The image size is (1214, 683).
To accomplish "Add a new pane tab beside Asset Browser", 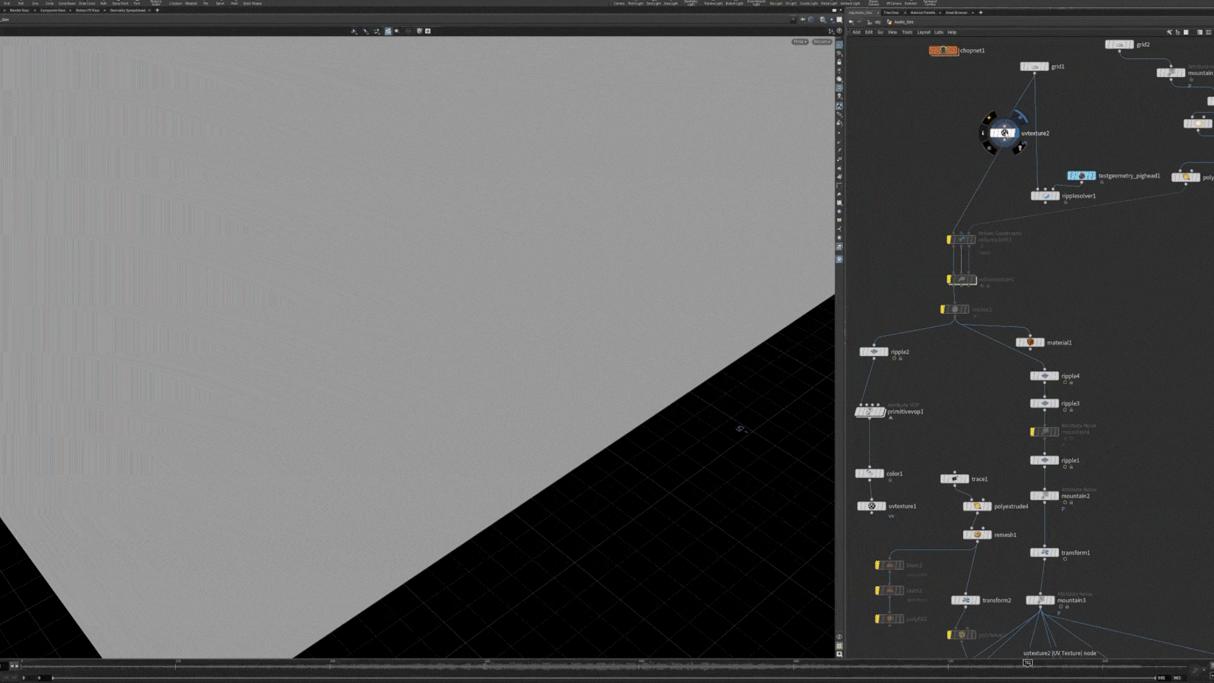I will [981, 13].
